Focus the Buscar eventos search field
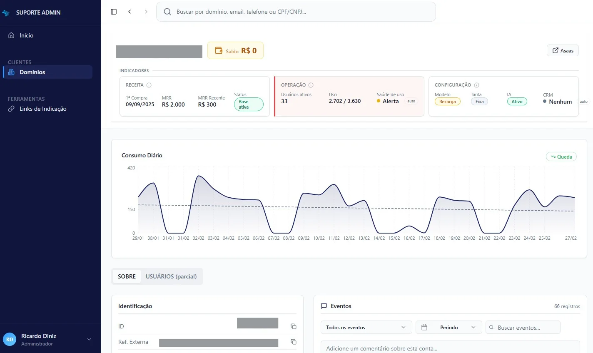This screenshot has width=593, height=353. (523, 327)
